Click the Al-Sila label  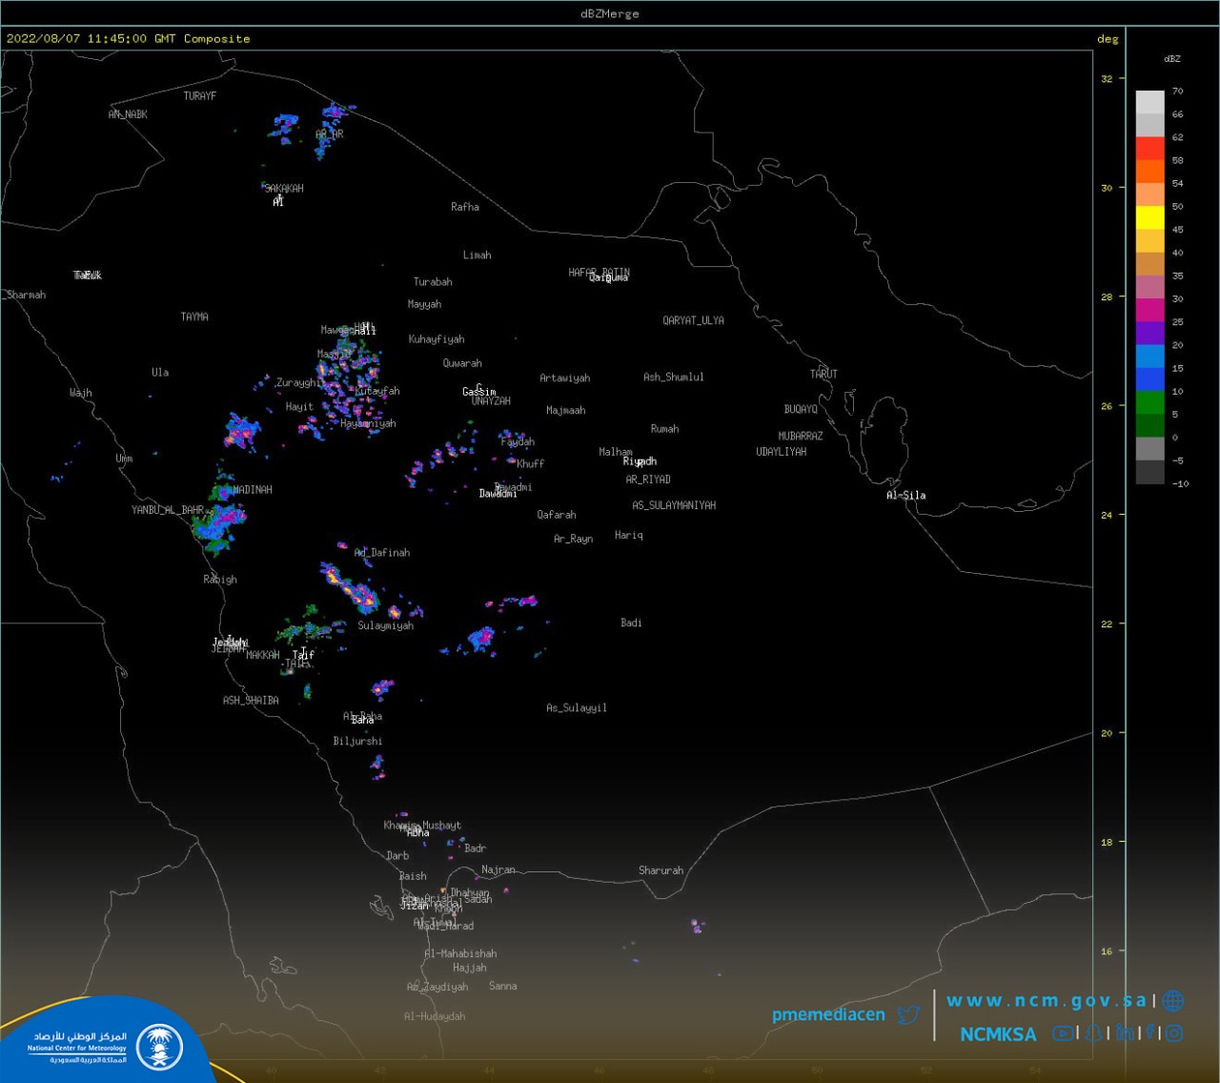pyautogui.click(x=906, y=496)
